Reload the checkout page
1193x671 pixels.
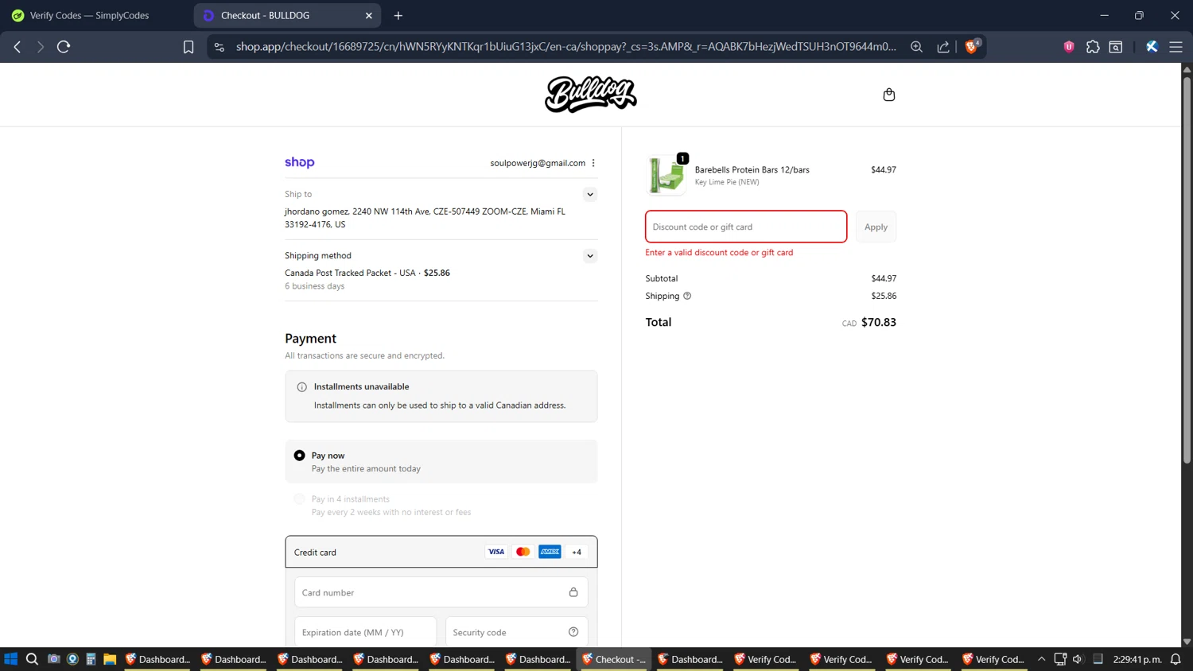click(64, 47)
